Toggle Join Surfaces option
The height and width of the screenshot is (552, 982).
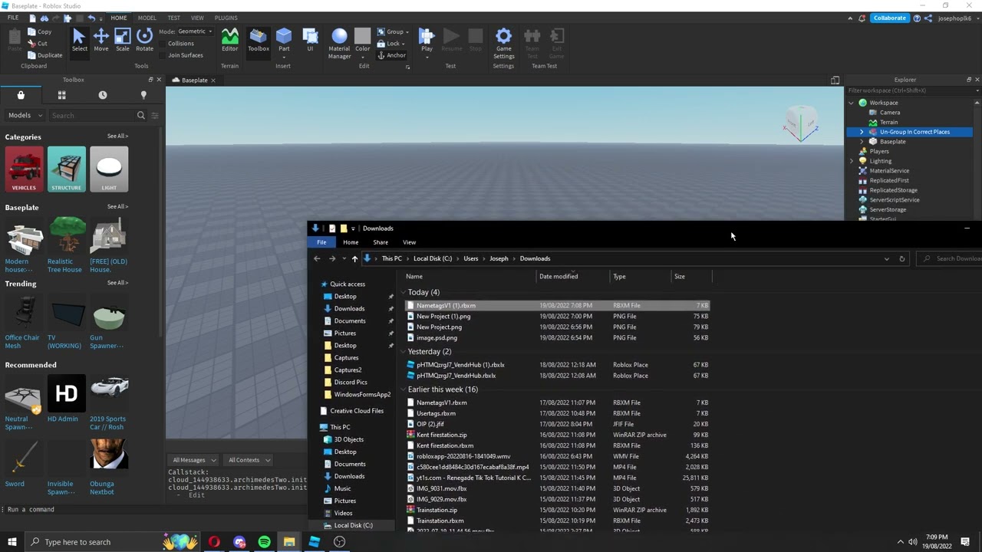186,55
